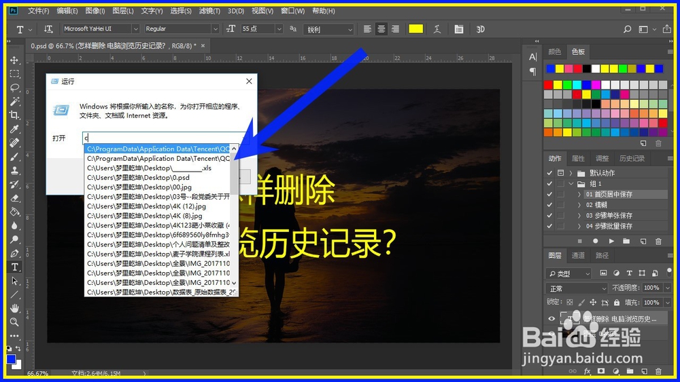Select the Eyedropper tool

point(14,129)
